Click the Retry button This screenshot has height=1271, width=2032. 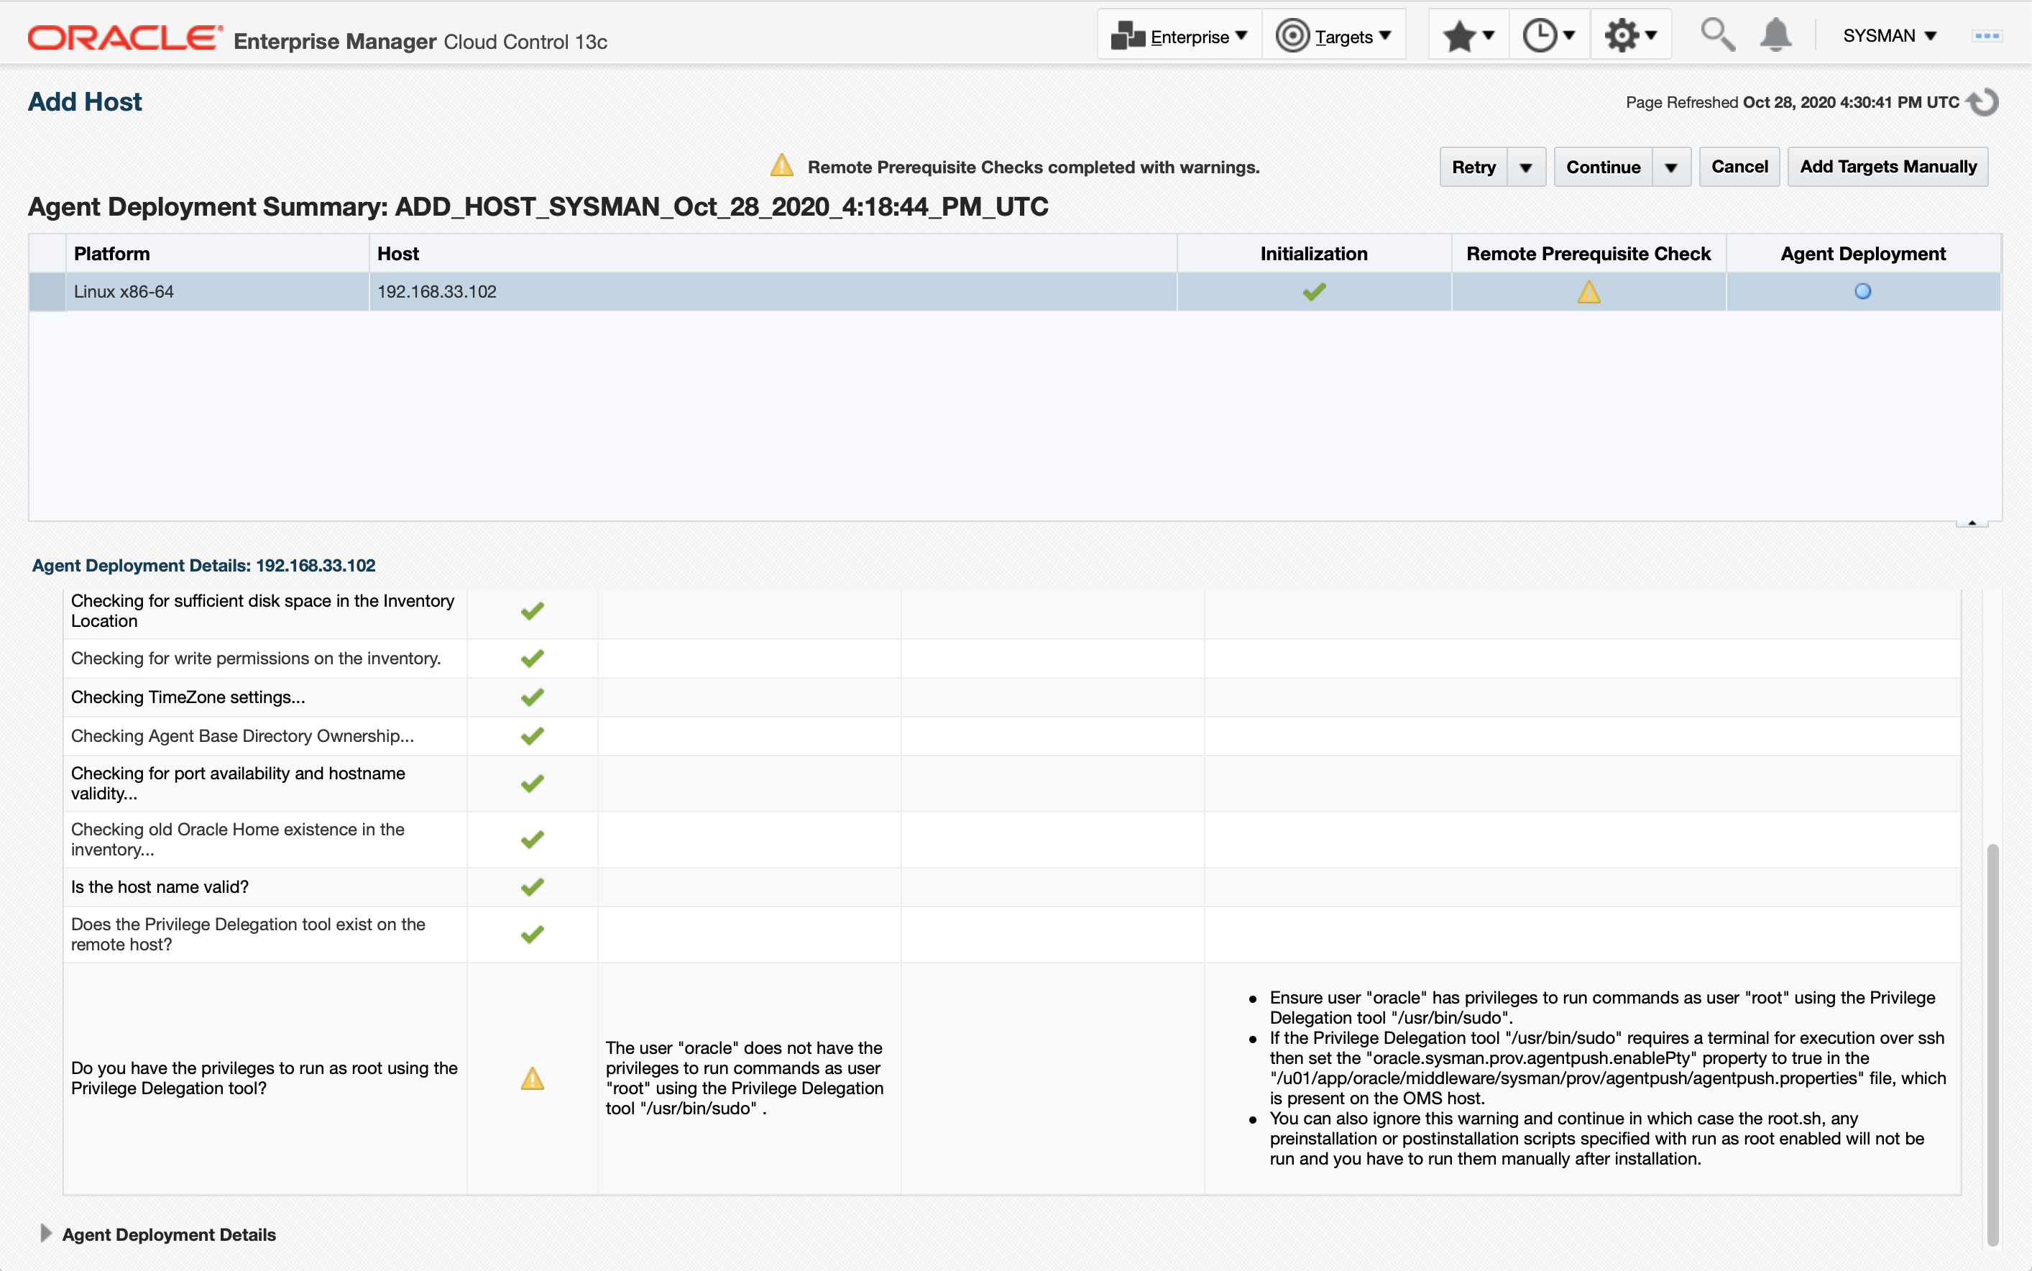[1474, 168]
